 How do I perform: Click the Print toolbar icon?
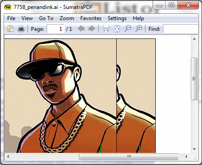tap(21, 29)
